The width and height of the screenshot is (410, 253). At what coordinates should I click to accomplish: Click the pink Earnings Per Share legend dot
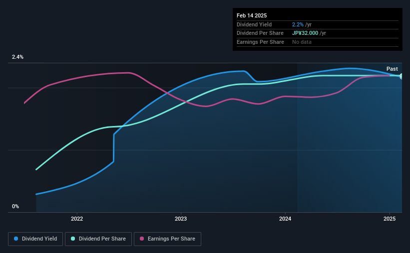point(142,239)
